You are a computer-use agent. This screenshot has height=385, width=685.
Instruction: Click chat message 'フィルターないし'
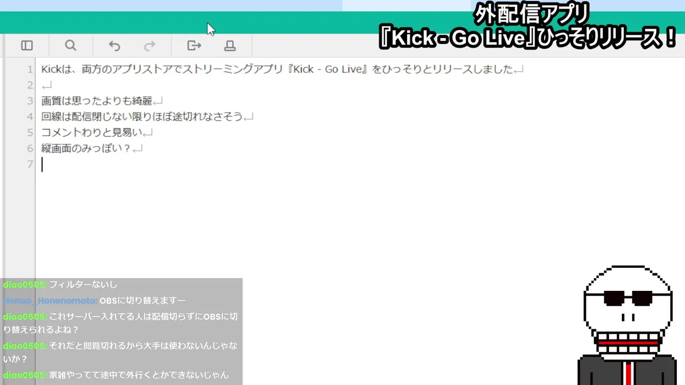(83, 284)
